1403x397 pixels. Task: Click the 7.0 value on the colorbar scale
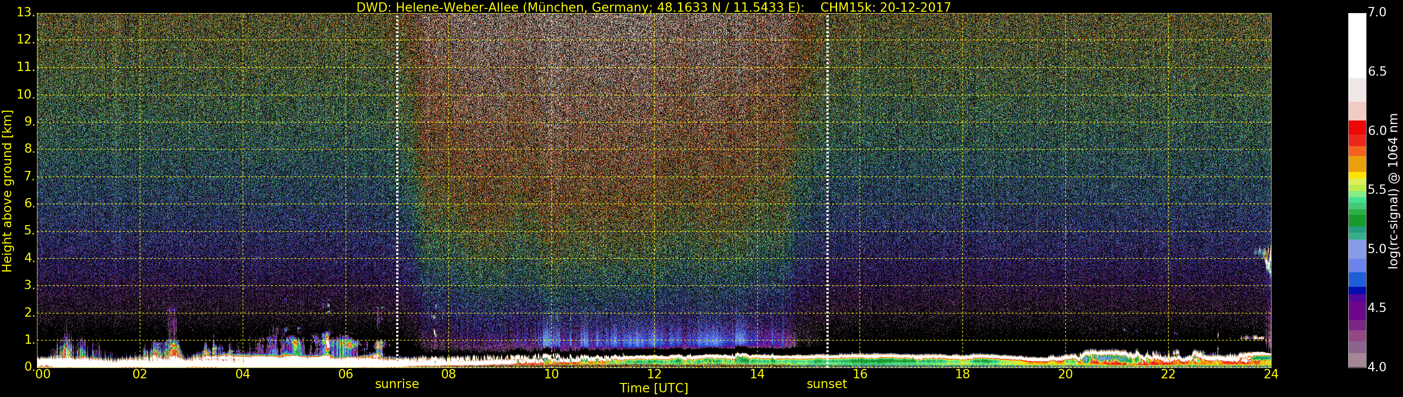pos(1377,13)
